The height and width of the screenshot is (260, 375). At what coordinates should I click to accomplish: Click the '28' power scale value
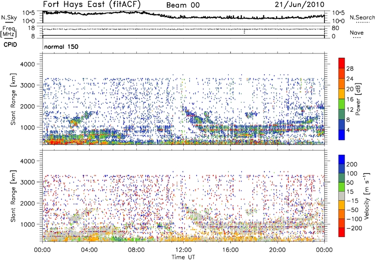pyautogui.click(x=350, y=69)
